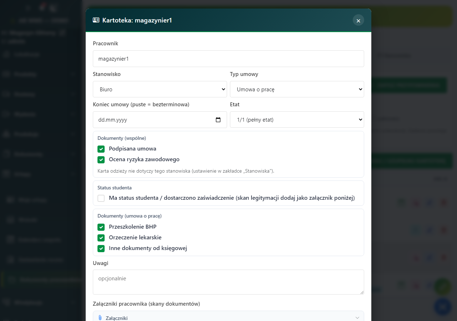
Task: Close the Kartoteka magazynier1 dialog
Action: click(x=358, y=20)
